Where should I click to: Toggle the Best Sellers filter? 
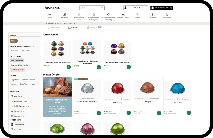pyautogui.click(x=14, y=51)
